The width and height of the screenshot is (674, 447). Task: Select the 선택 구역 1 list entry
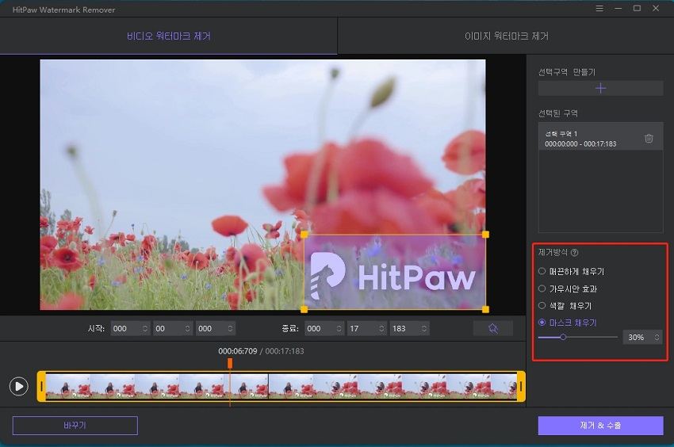[600, 136]
